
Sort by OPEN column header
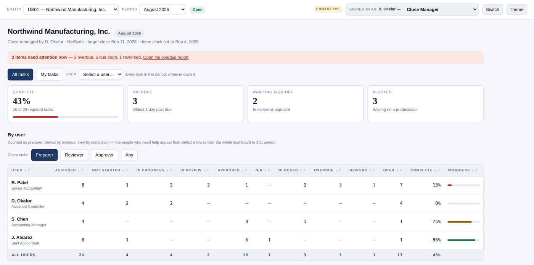393,170
